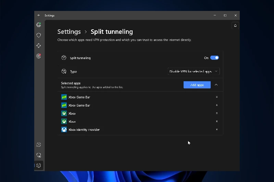Click the Type row globe icon

tap(64, 71)
